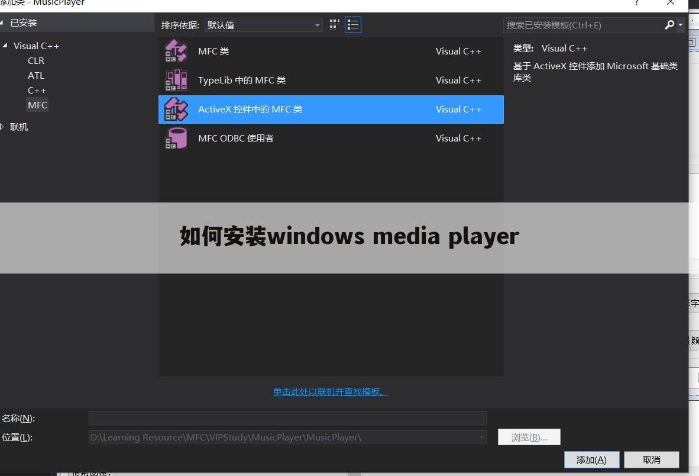The height and width of the screenshot is (476, 699).
Task: Click the search magnifier icon
Action: pyautogui.click(x=669, y=25)
